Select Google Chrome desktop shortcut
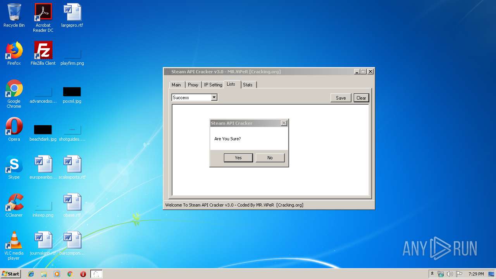The height and width of the screenshot is (279, 496). (14, 94)
